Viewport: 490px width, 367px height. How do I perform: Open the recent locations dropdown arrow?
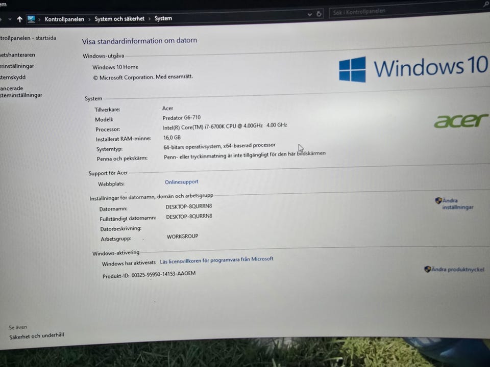10,19
